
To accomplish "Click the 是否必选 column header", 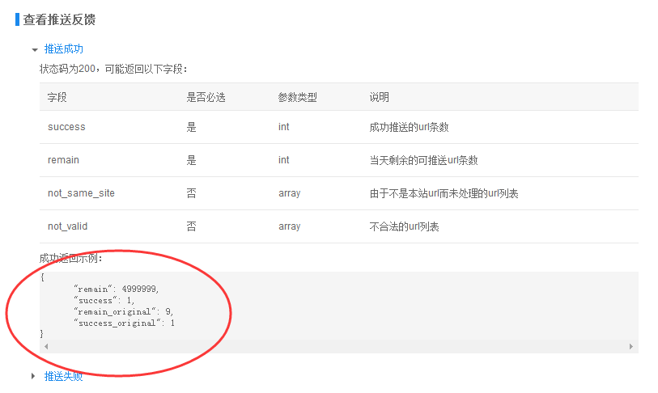I will (206, 97).
